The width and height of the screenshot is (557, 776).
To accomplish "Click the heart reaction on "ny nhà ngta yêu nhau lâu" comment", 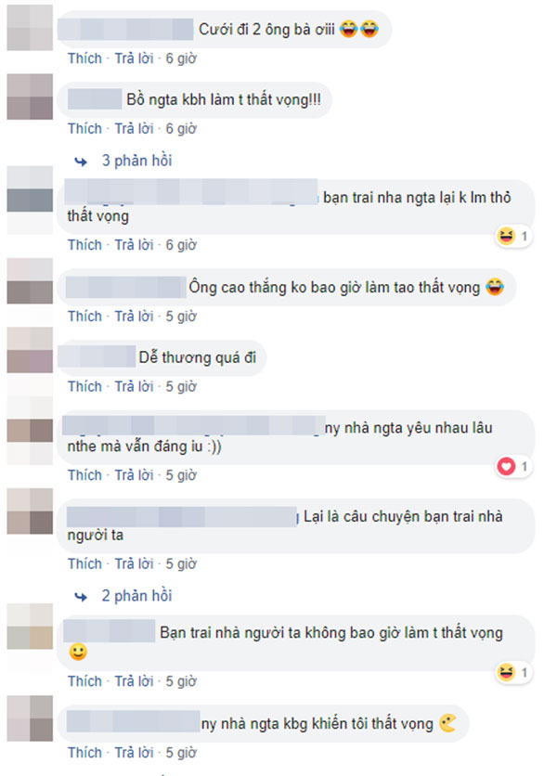I will [506, 466].
